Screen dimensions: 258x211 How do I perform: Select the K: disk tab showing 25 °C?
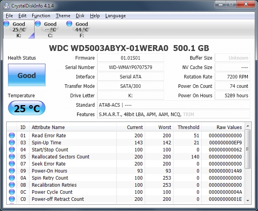pyautogui.click(x=19, y=29)
